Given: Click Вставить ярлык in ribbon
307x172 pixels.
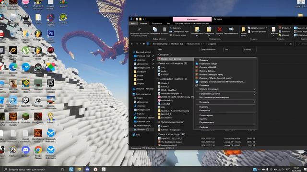Looking at the screenshot, I should coord(178,35).
